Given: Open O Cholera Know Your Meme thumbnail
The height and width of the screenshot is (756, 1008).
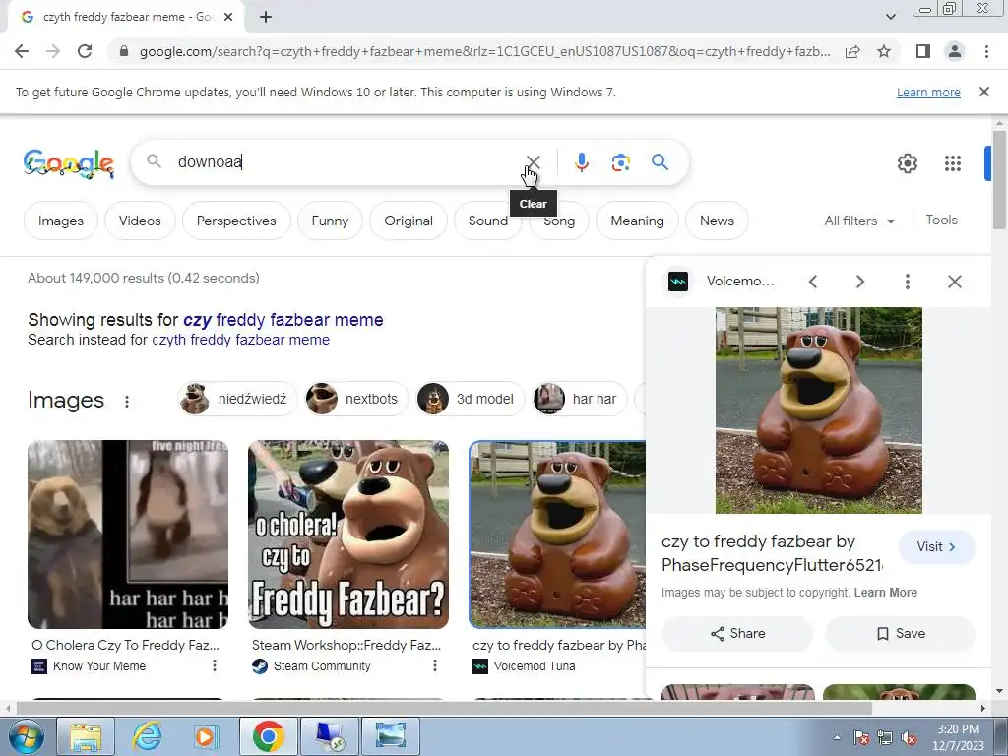Looking at the screenshot, I should click(128, 535).
